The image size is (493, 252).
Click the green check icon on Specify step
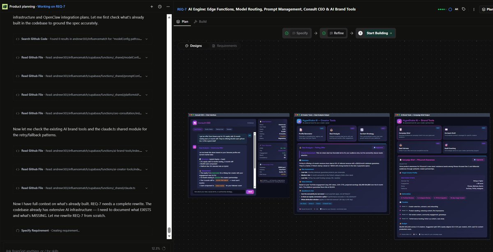287,33
